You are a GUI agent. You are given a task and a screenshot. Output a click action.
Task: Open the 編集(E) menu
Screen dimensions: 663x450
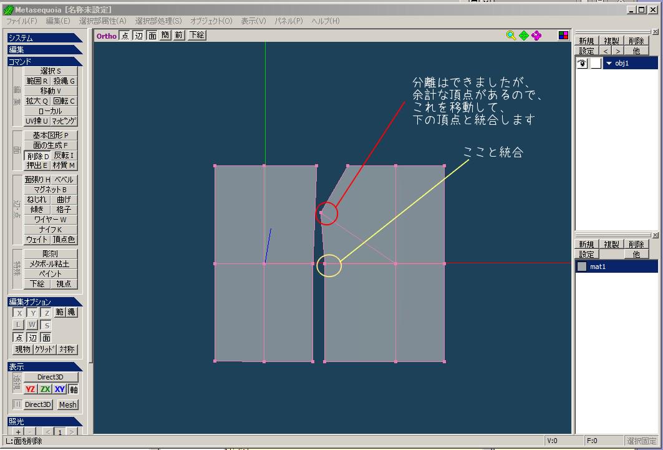point(58,21)
